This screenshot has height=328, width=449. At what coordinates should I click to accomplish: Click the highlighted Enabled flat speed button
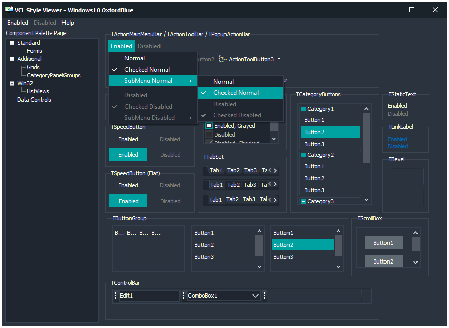[x=129, y=201]
